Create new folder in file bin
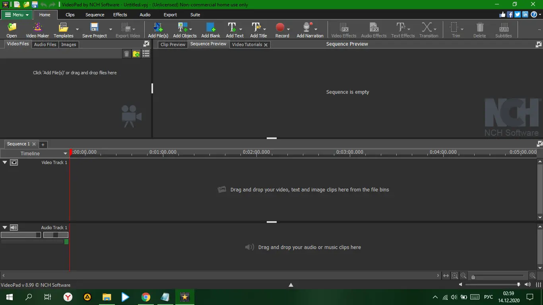Screen dimensions: 543x305 tap(136, 54)
